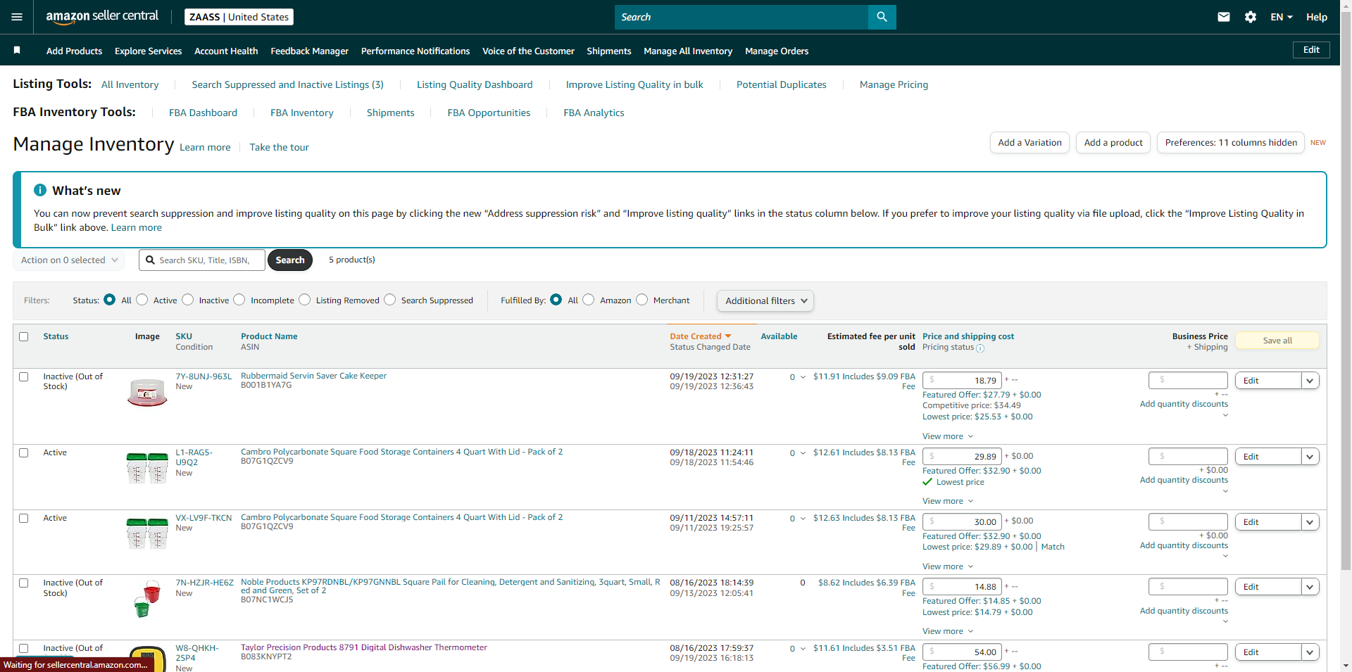Check the row checkbox for SKU L1-RAG5-U9Q2
1352x672 pixels.
tap(24, 452)
